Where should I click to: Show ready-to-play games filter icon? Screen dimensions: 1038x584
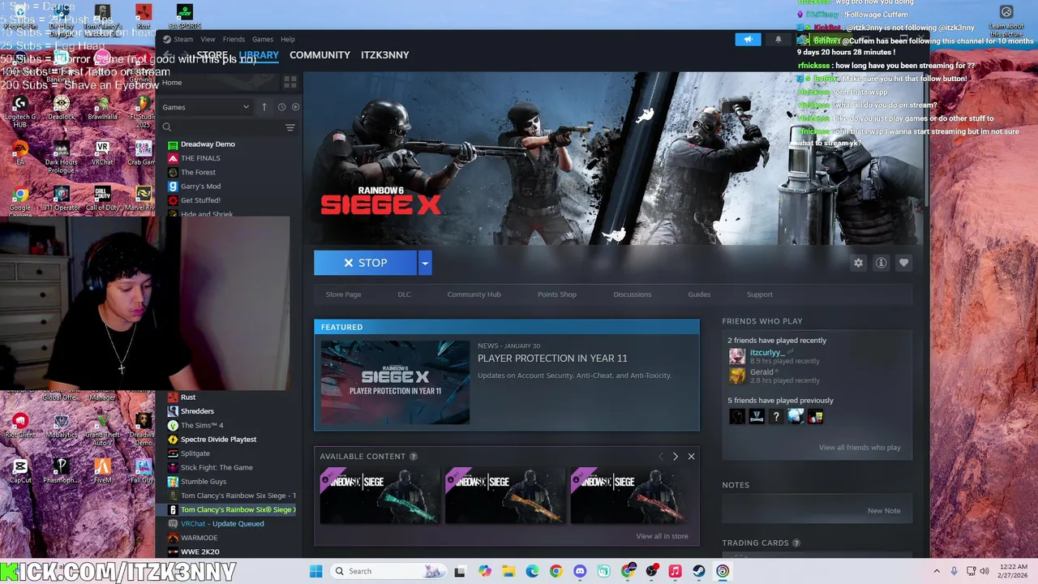(295, 107)
